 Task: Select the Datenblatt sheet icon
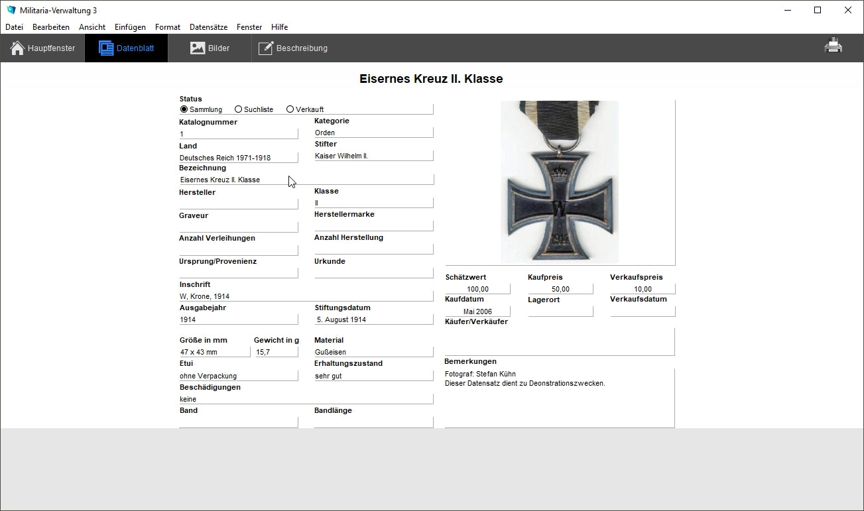tap(106, 48)
